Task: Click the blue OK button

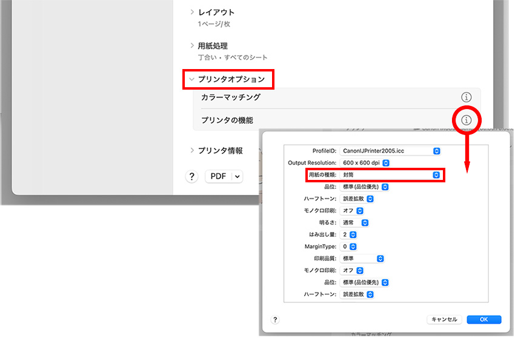Action: pos(483,319)
